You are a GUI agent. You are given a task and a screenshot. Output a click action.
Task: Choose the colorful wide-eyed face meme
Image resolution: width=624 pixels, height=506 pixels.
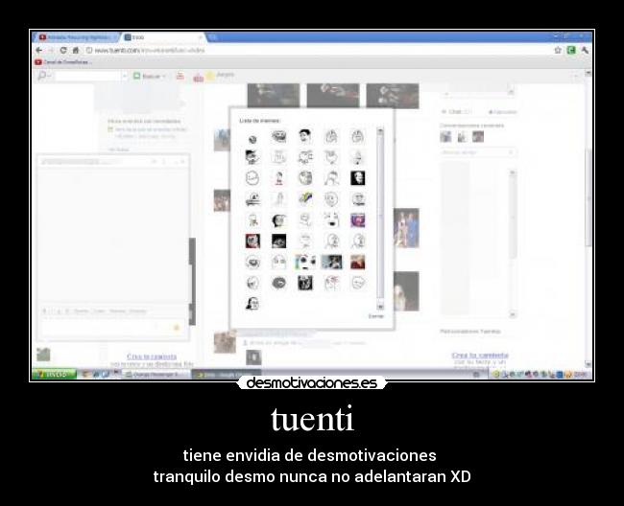point(305,263)
